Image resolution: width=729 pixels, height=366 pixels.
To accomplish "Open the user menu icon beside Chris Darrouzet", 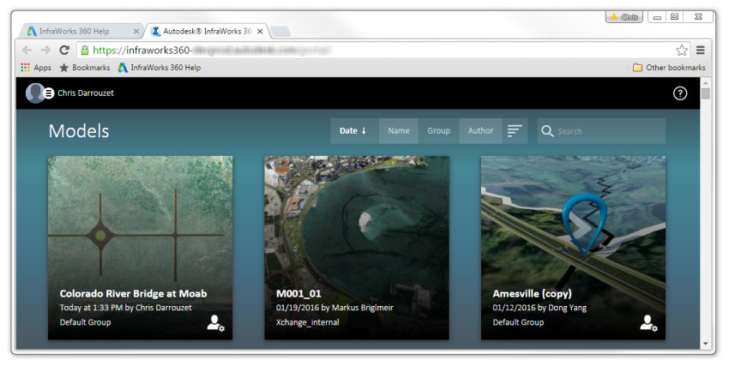I will pos(49,93).
